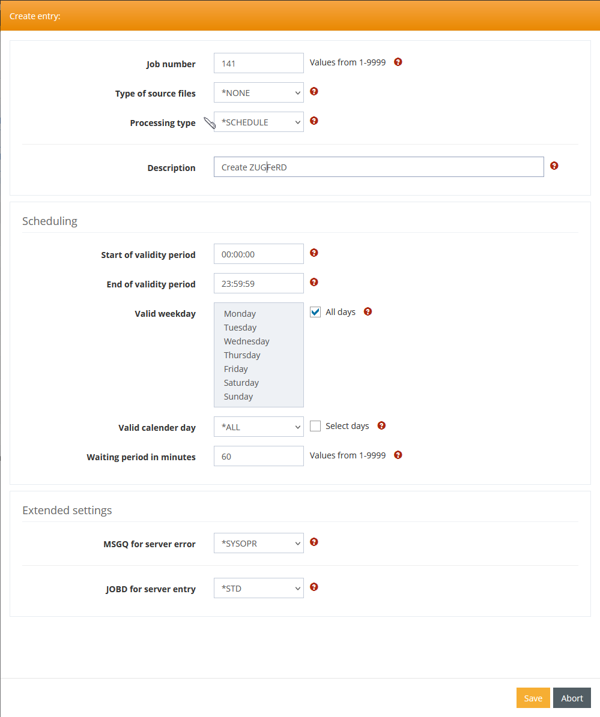Screen dimensions: 600x717
Task: Open the Type of source files dropdown
Action: [259, 93]
